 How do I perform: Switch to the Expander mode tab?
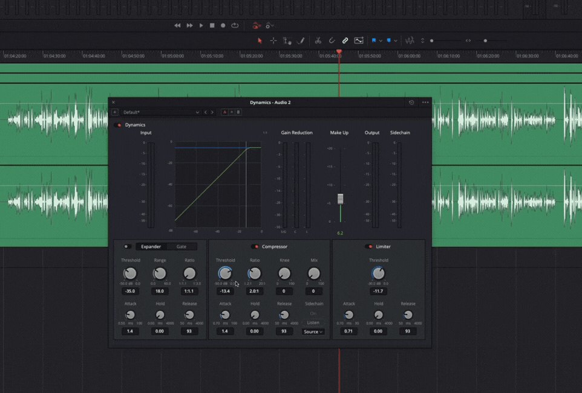pyautogui.click(x=151, y=246)
